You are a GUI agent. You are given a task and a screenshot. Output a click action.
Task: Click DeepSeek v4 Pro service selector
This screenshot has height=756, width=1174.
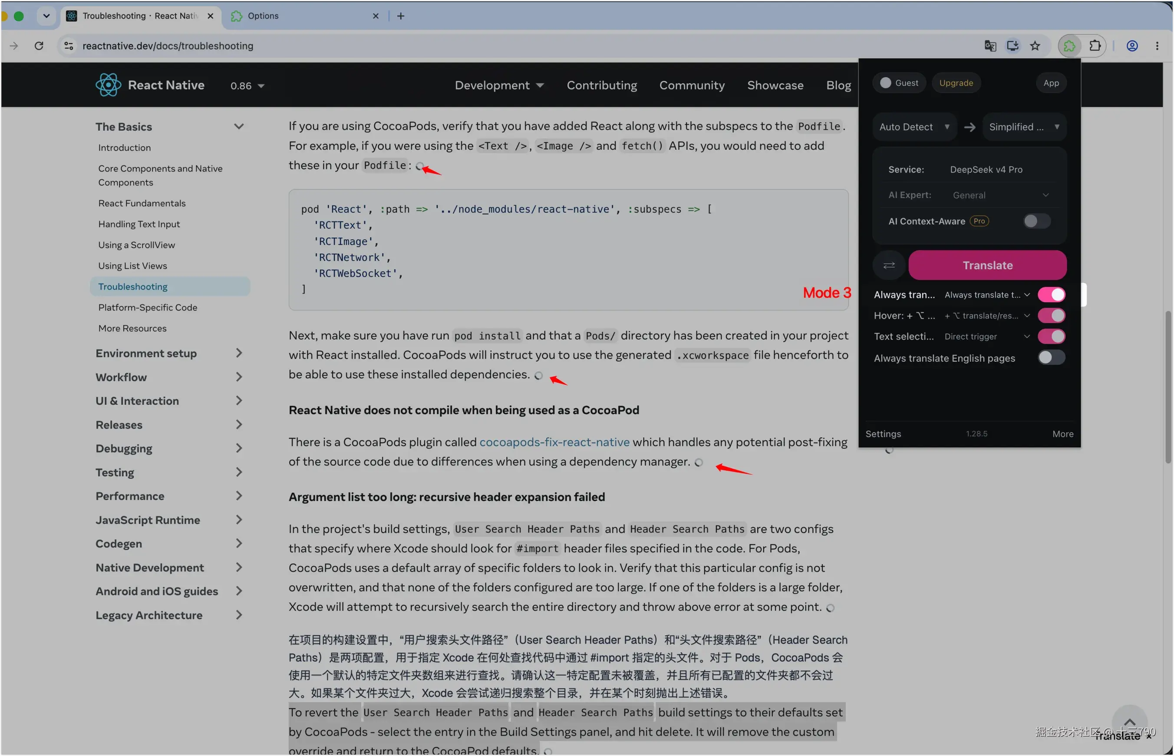click(986, 170)
